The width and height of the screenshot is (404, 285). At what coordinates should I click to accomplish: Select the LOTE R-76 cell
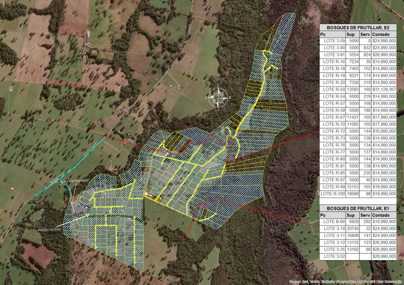click(333, 145)
